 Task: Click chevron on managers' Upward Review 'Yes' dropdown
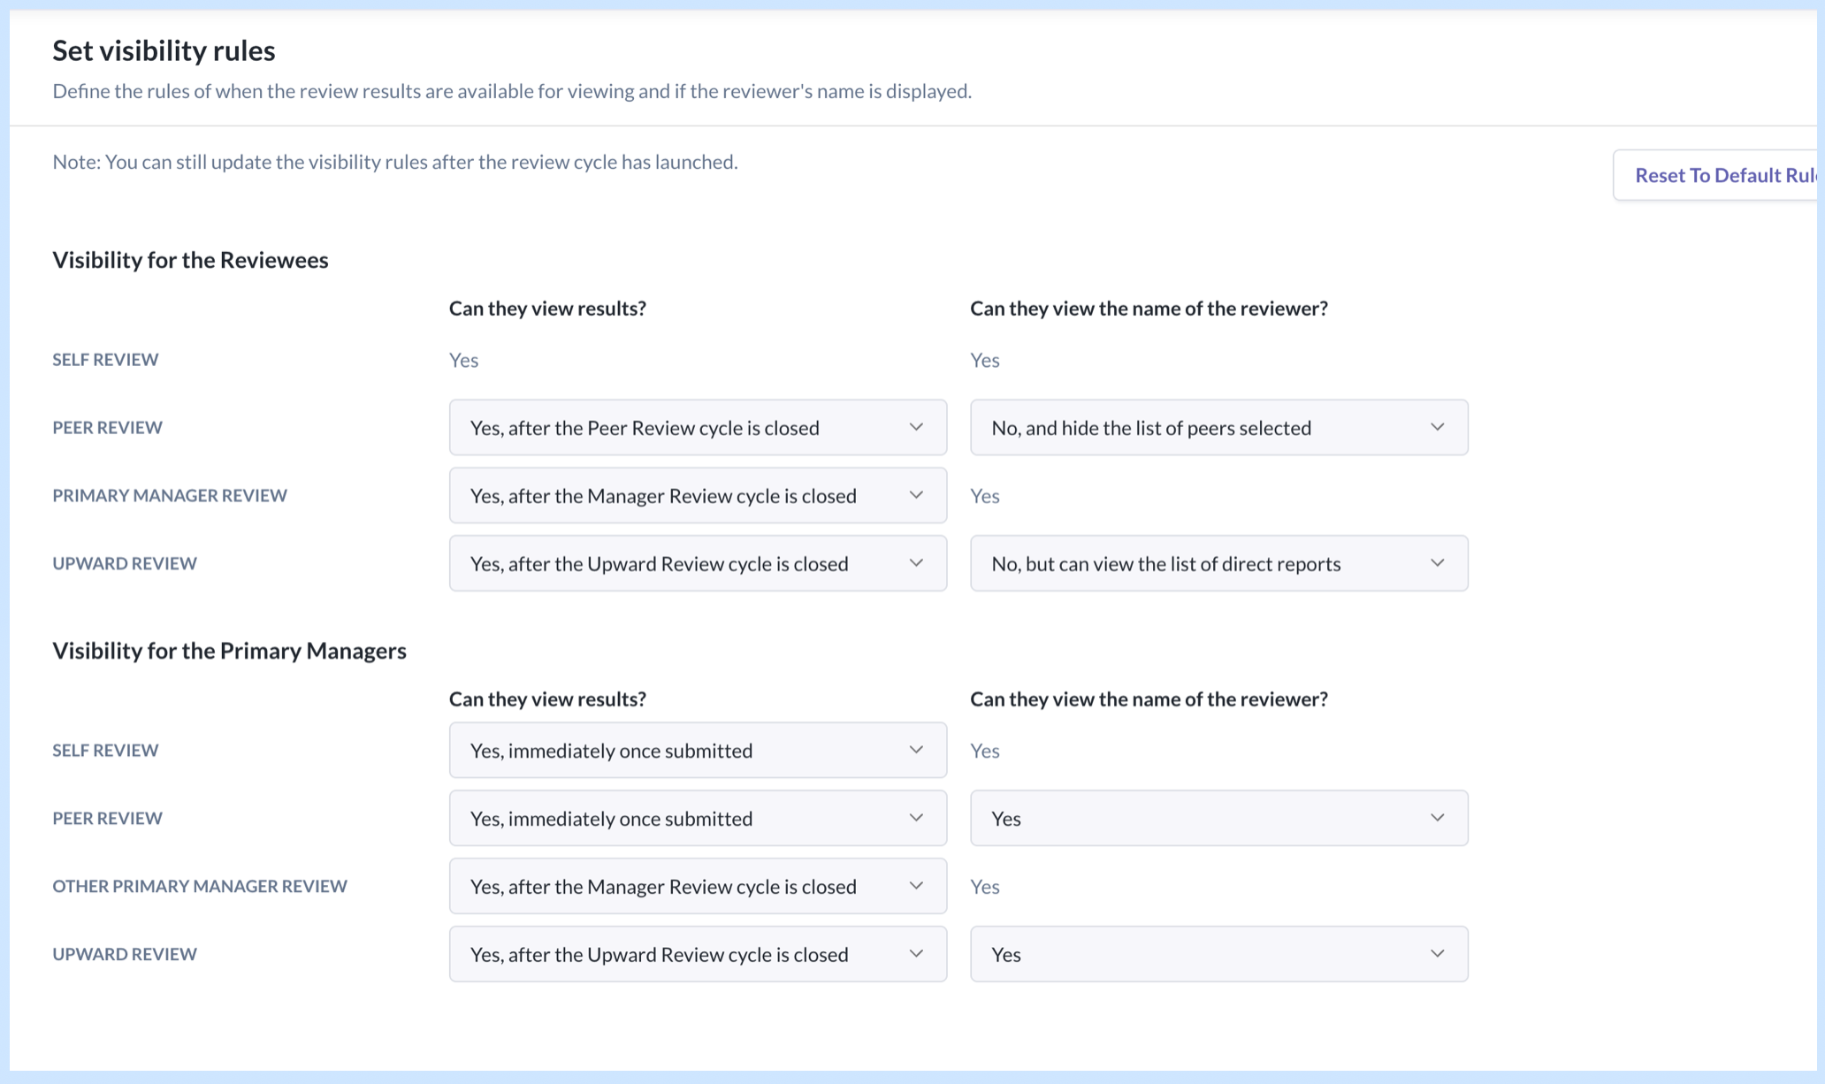(x=1437, y=955)
